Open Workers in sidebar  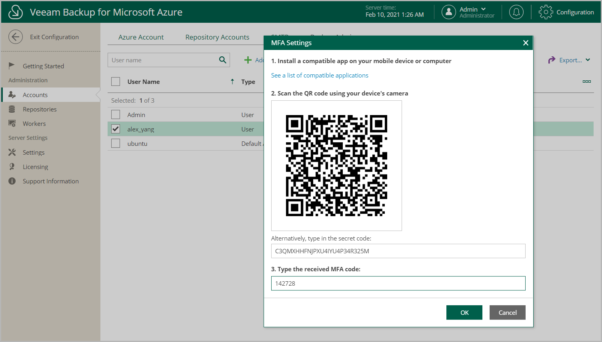click(34, 123)
